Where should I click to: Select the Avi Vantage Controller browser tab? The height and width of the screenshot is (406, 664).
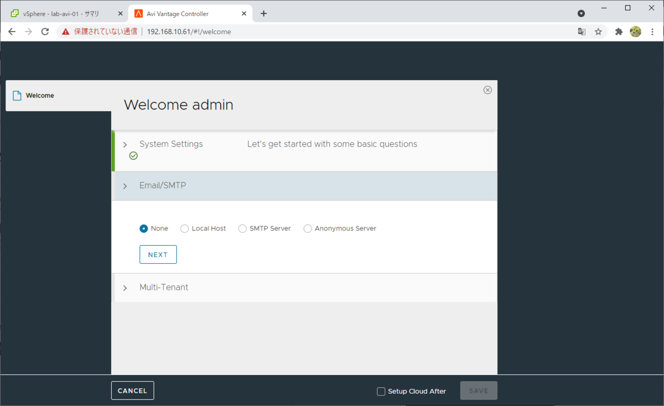pos(190,13)
